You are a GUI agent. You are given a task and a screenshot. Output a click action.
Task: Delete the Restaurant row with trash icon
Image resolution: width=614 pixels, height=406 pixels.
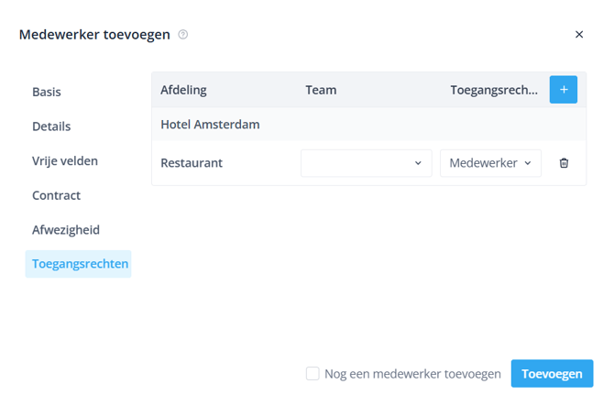[564, 163]
